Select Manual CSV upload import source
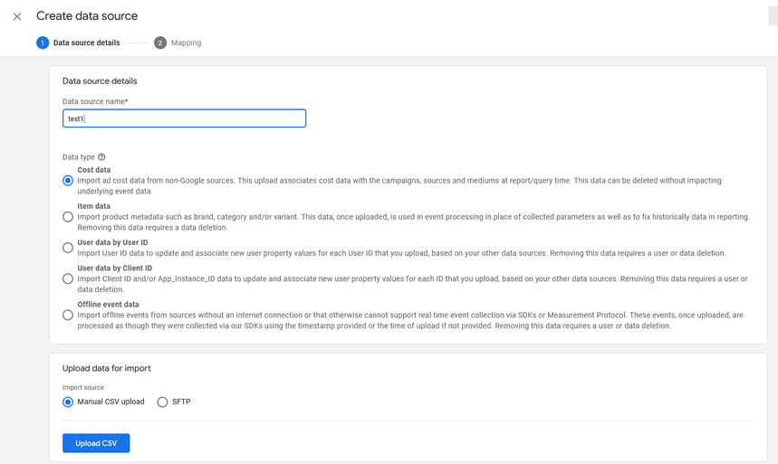 (x=68, y=402)
